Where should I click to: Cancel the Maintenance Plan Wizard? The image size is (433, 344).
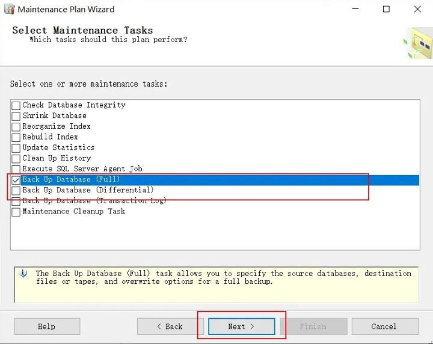click(384, 327)
